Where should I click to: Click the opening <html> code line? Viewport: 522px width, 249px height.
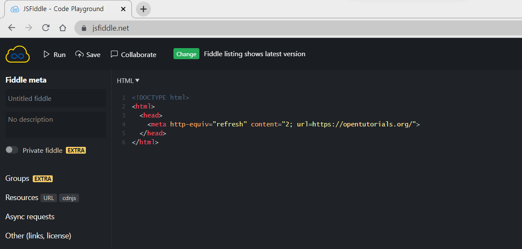143,106
